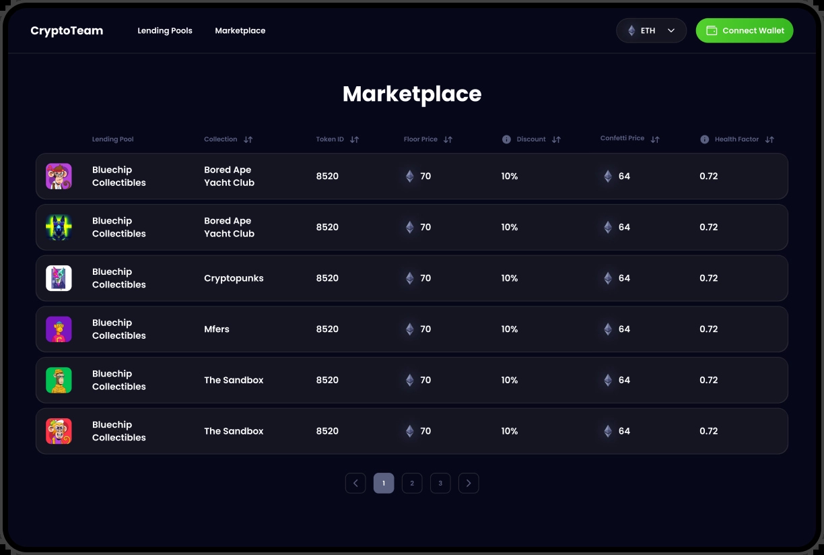Viewport: 824px width, 555px height.
Task: Click the CryptoTeam logo
Action: pyautogui.click(x=67, y=30)
